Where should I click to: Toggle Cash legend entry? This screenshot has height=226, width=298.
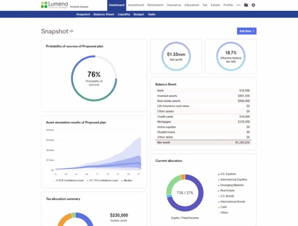222,207
